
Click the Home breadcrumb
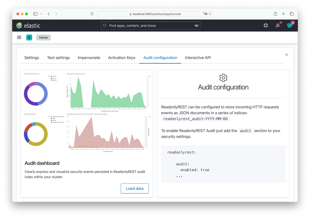coord(43,37)
